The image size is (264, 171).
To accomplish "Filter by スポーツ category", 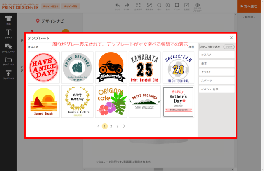I will [217, 81].
